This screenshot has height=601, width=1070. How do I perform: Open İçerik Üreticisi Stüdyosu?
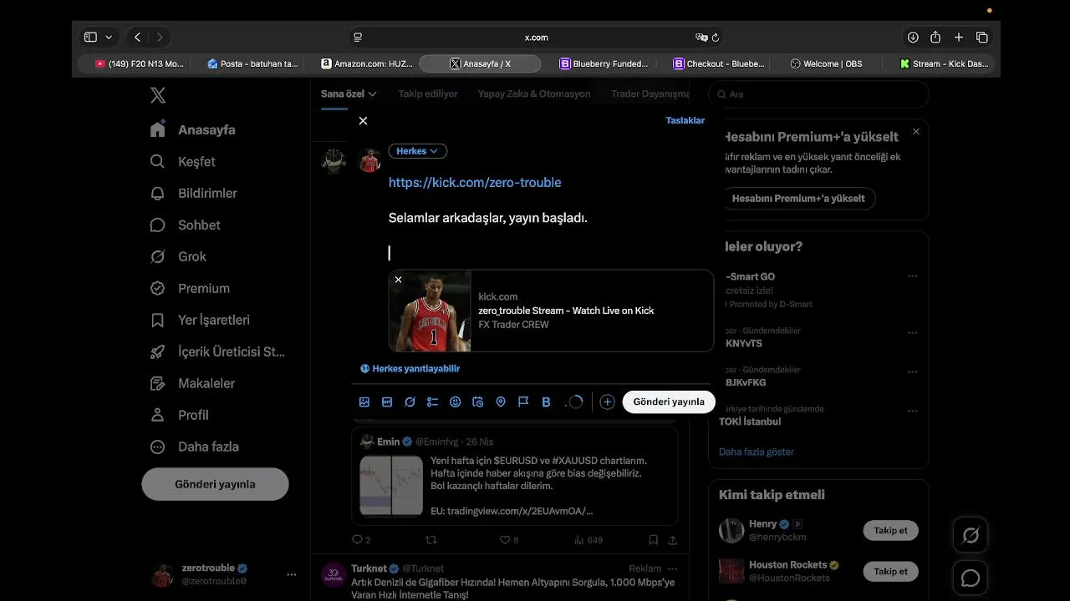(x=218, y=351)
